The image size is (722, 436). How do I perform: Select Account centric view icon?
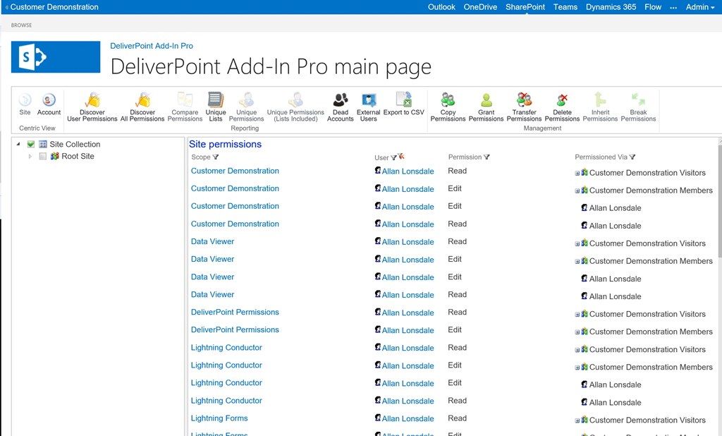(49, 104)
